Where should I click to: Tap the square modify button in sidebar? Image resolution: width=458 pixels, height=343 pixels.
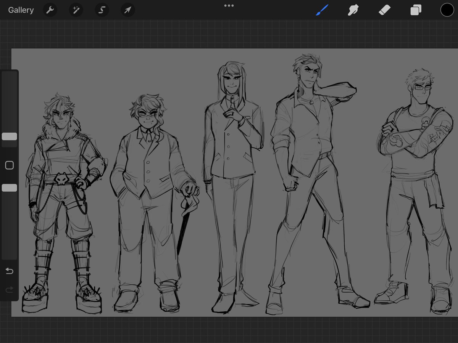(x=9, y=165)
